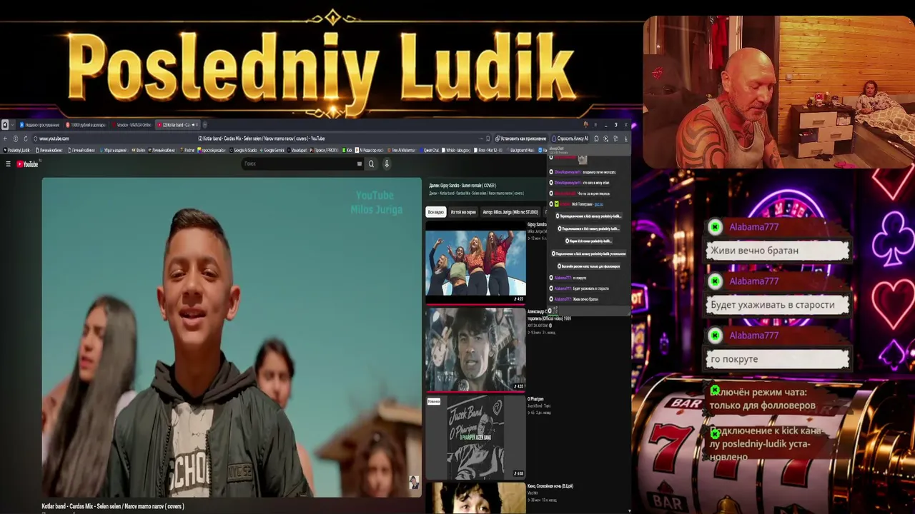Click the Kick icon beside 'го покруте' sender

(715, 336)
